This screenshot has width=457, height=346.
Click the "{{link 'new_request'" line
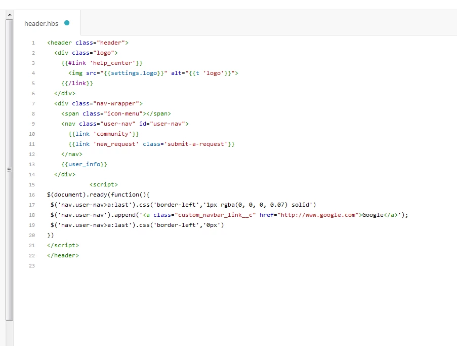[151, 144]
